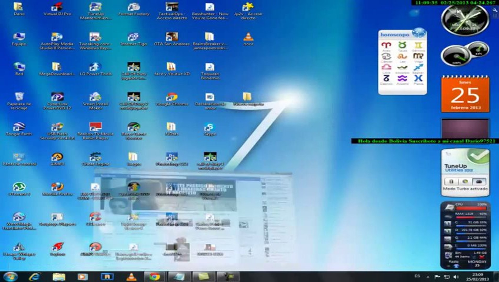Open Windows Media Player taskbar icon

[x=83, y=277]
